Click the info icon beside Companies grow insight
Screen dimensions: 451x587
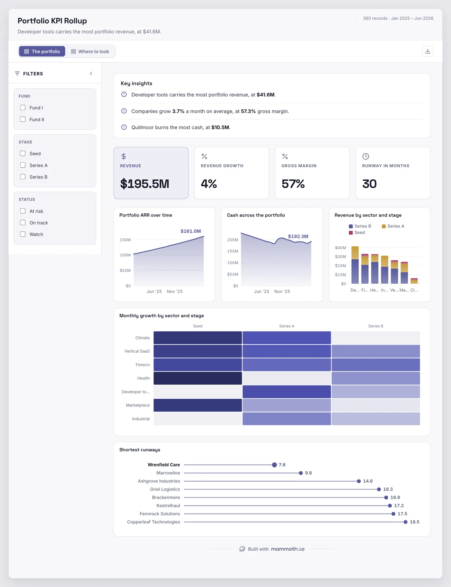coord(124,111)
